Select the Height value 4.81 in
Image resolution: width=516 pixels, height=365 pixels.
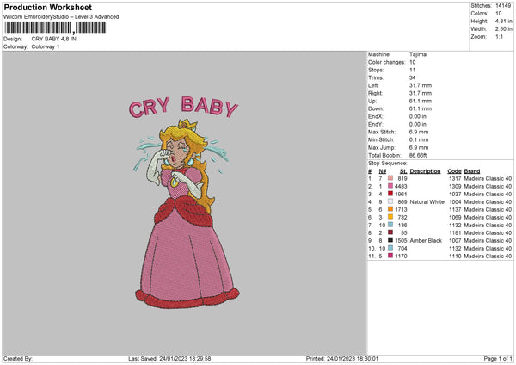pos(503,21)
